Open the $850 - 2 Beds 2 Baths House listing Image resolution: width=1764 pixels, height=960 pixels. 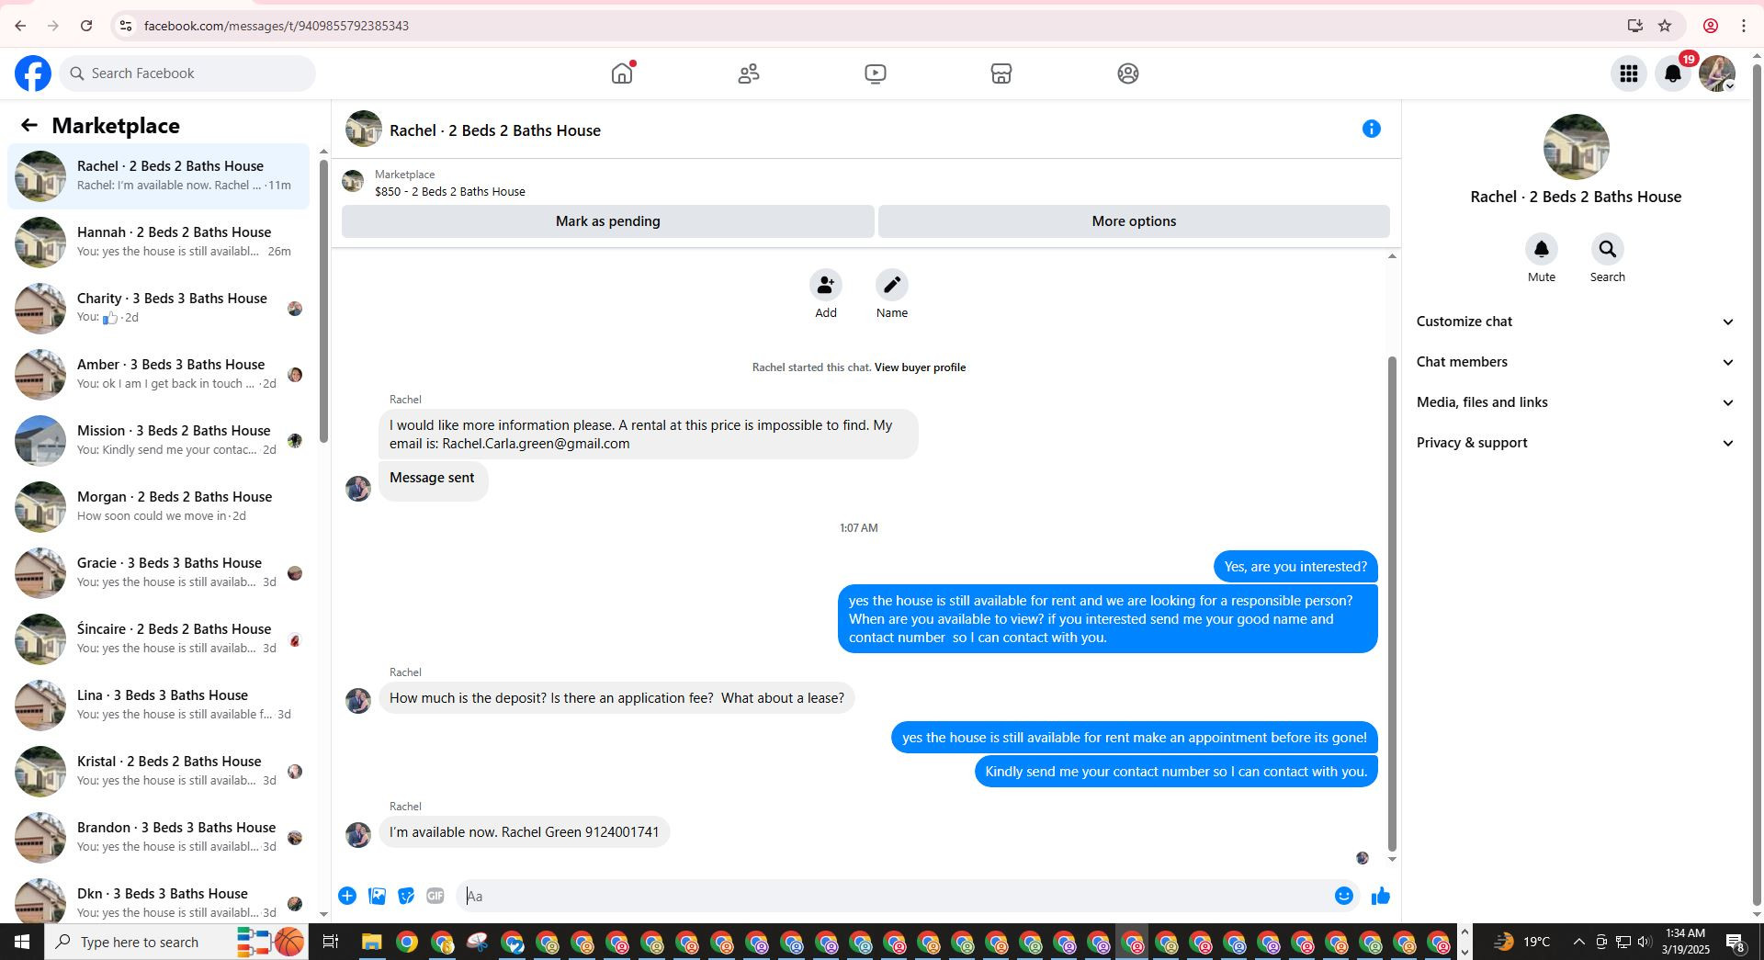[450, 192]
